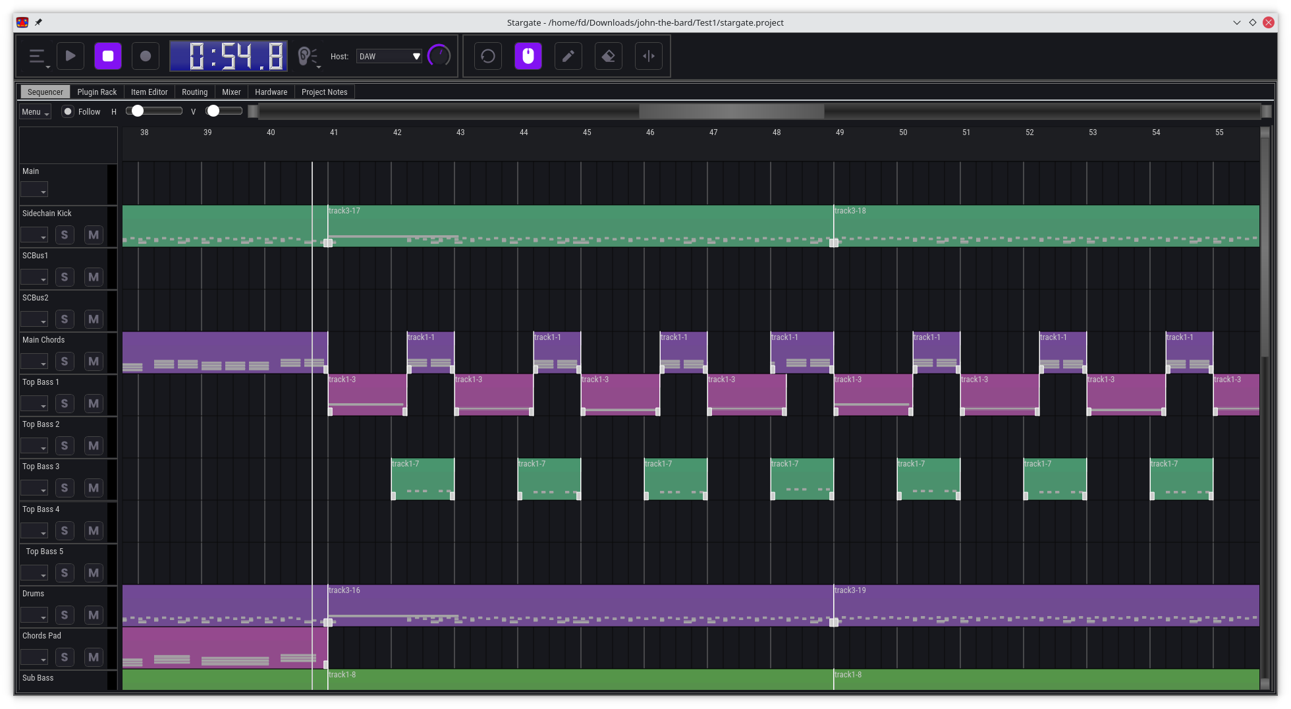This screenshot has height=709, width=1291.
Task: Select the eraser tool
Action: 609,56
